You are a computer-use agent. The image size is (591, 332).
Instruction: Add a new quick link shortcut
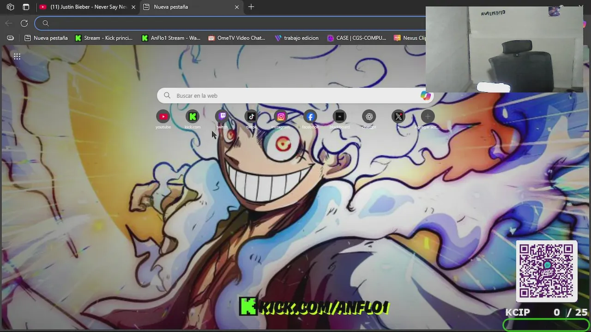tap(428, 117)
